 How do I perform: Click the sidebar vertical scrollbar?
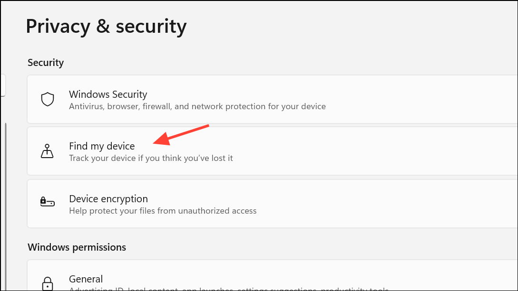6,190
